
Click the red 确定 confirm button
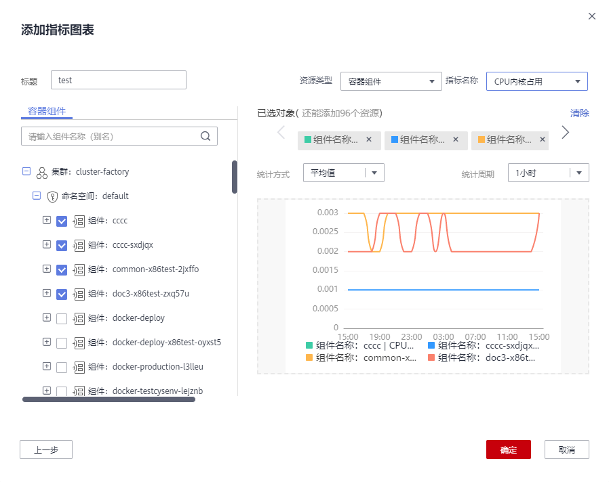point(508,450)
